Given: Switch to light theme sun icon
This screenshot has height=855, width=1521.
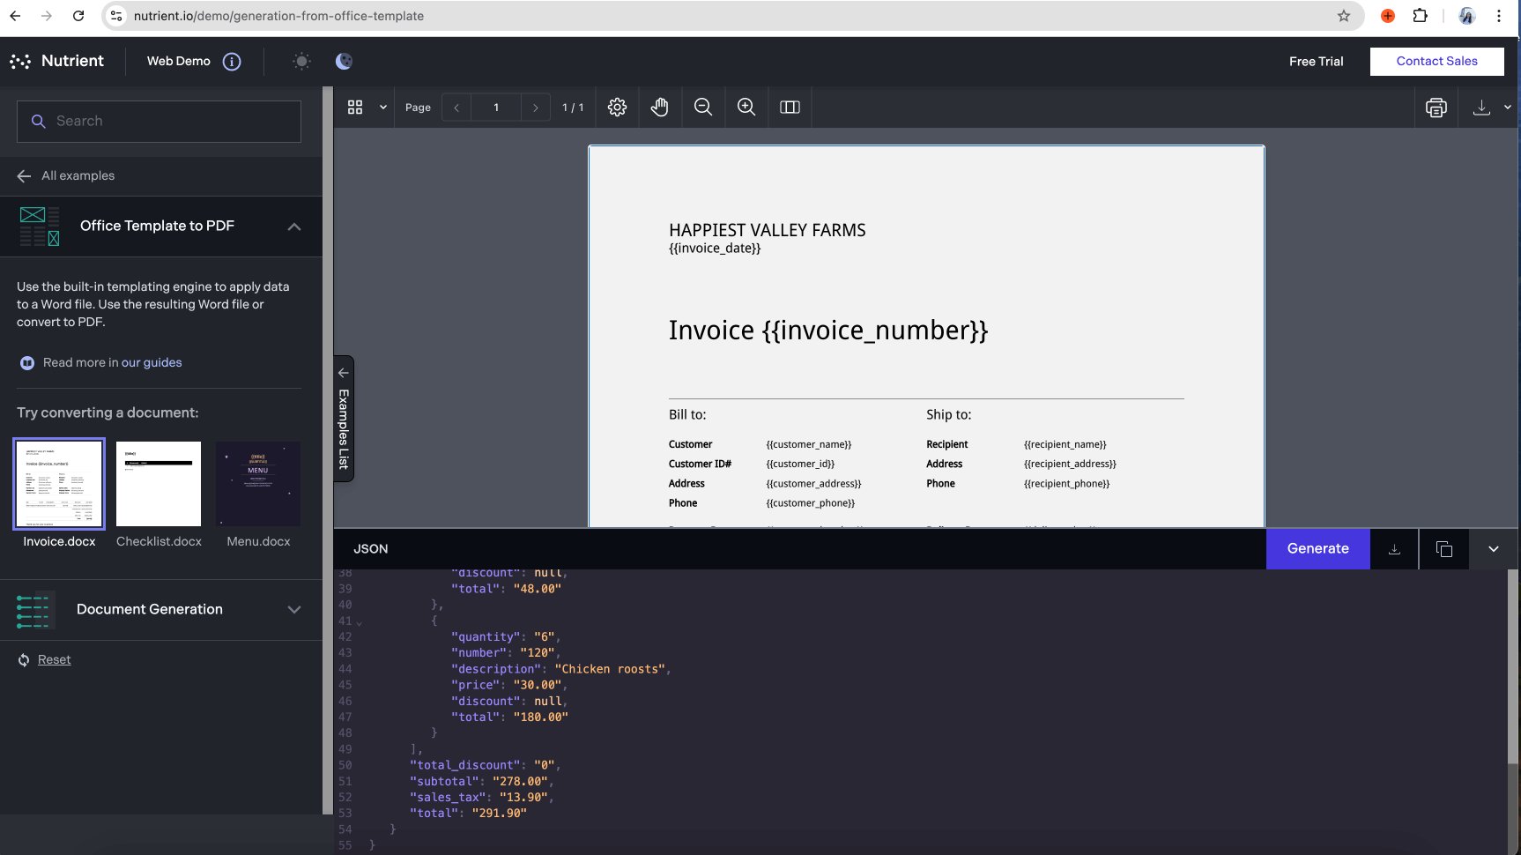Looking at the screenshot, I should click(x=301, y=61).
